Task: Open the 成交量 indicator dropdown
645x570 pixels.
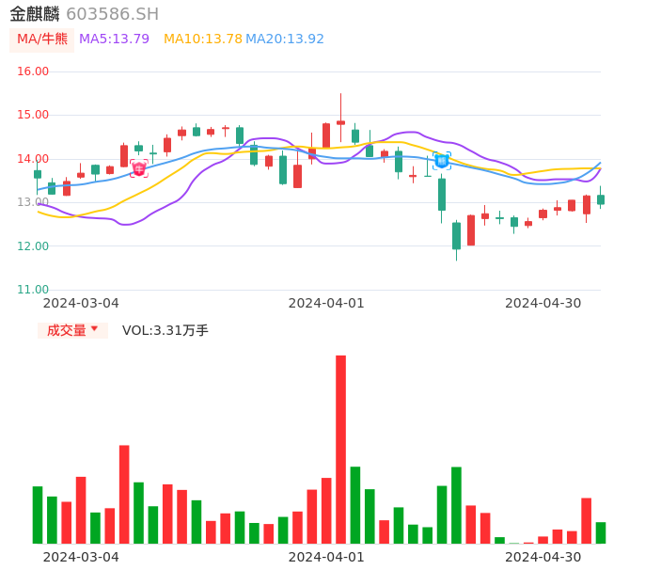Action: pyautogui.click(x=72, y=330)
